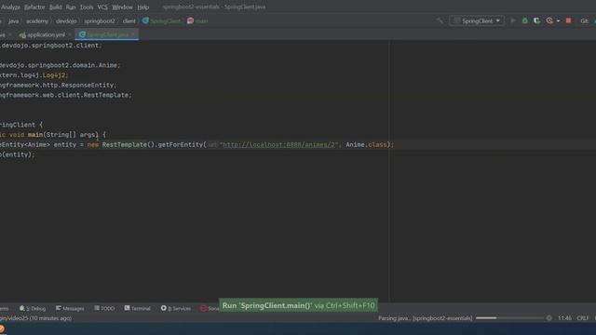596x335 pixels.
Task: Click the Profiler run icon
Action: pos(549,20)
